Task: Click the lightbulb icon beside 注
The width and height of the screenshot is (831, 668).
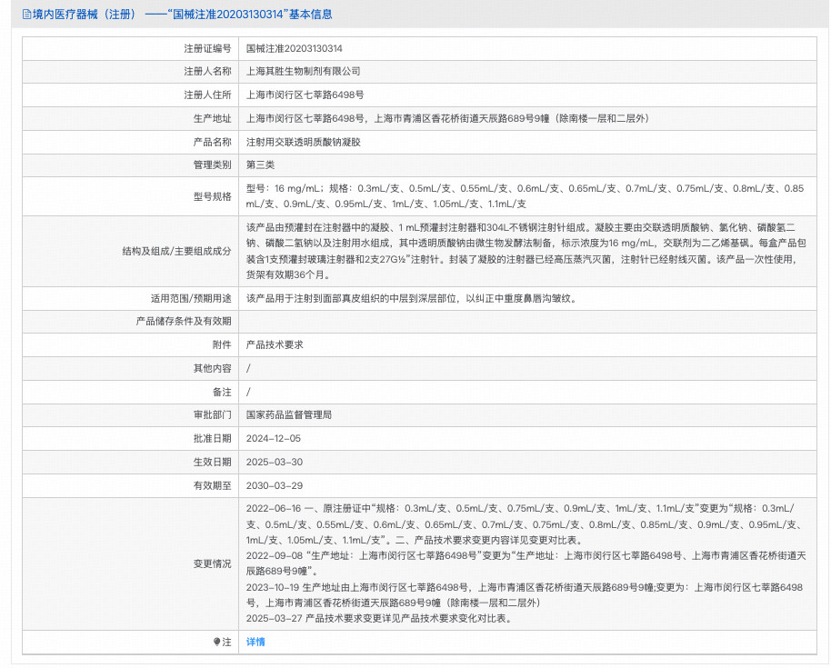Action: (x=216, y=642)
